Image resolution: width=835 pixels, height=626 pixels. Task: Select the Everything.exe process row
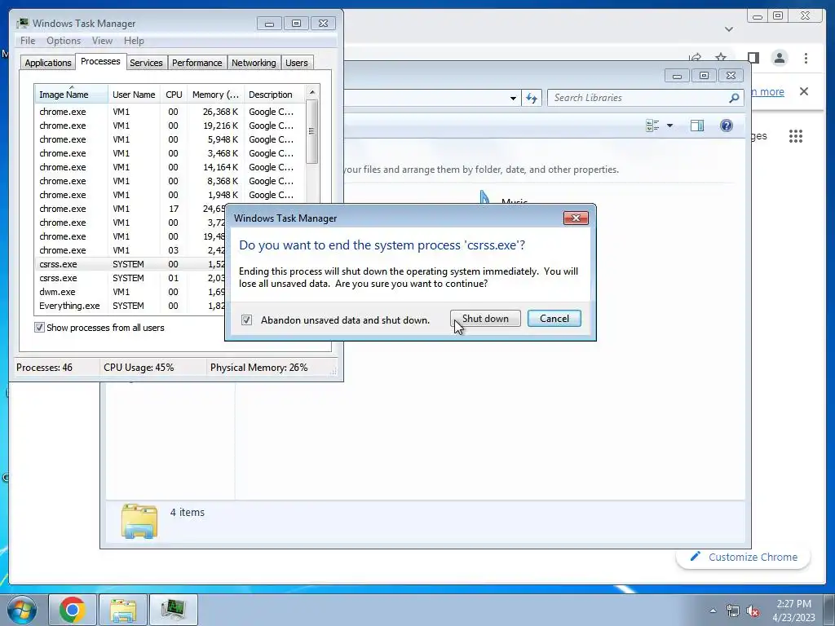tap(130, 306)
